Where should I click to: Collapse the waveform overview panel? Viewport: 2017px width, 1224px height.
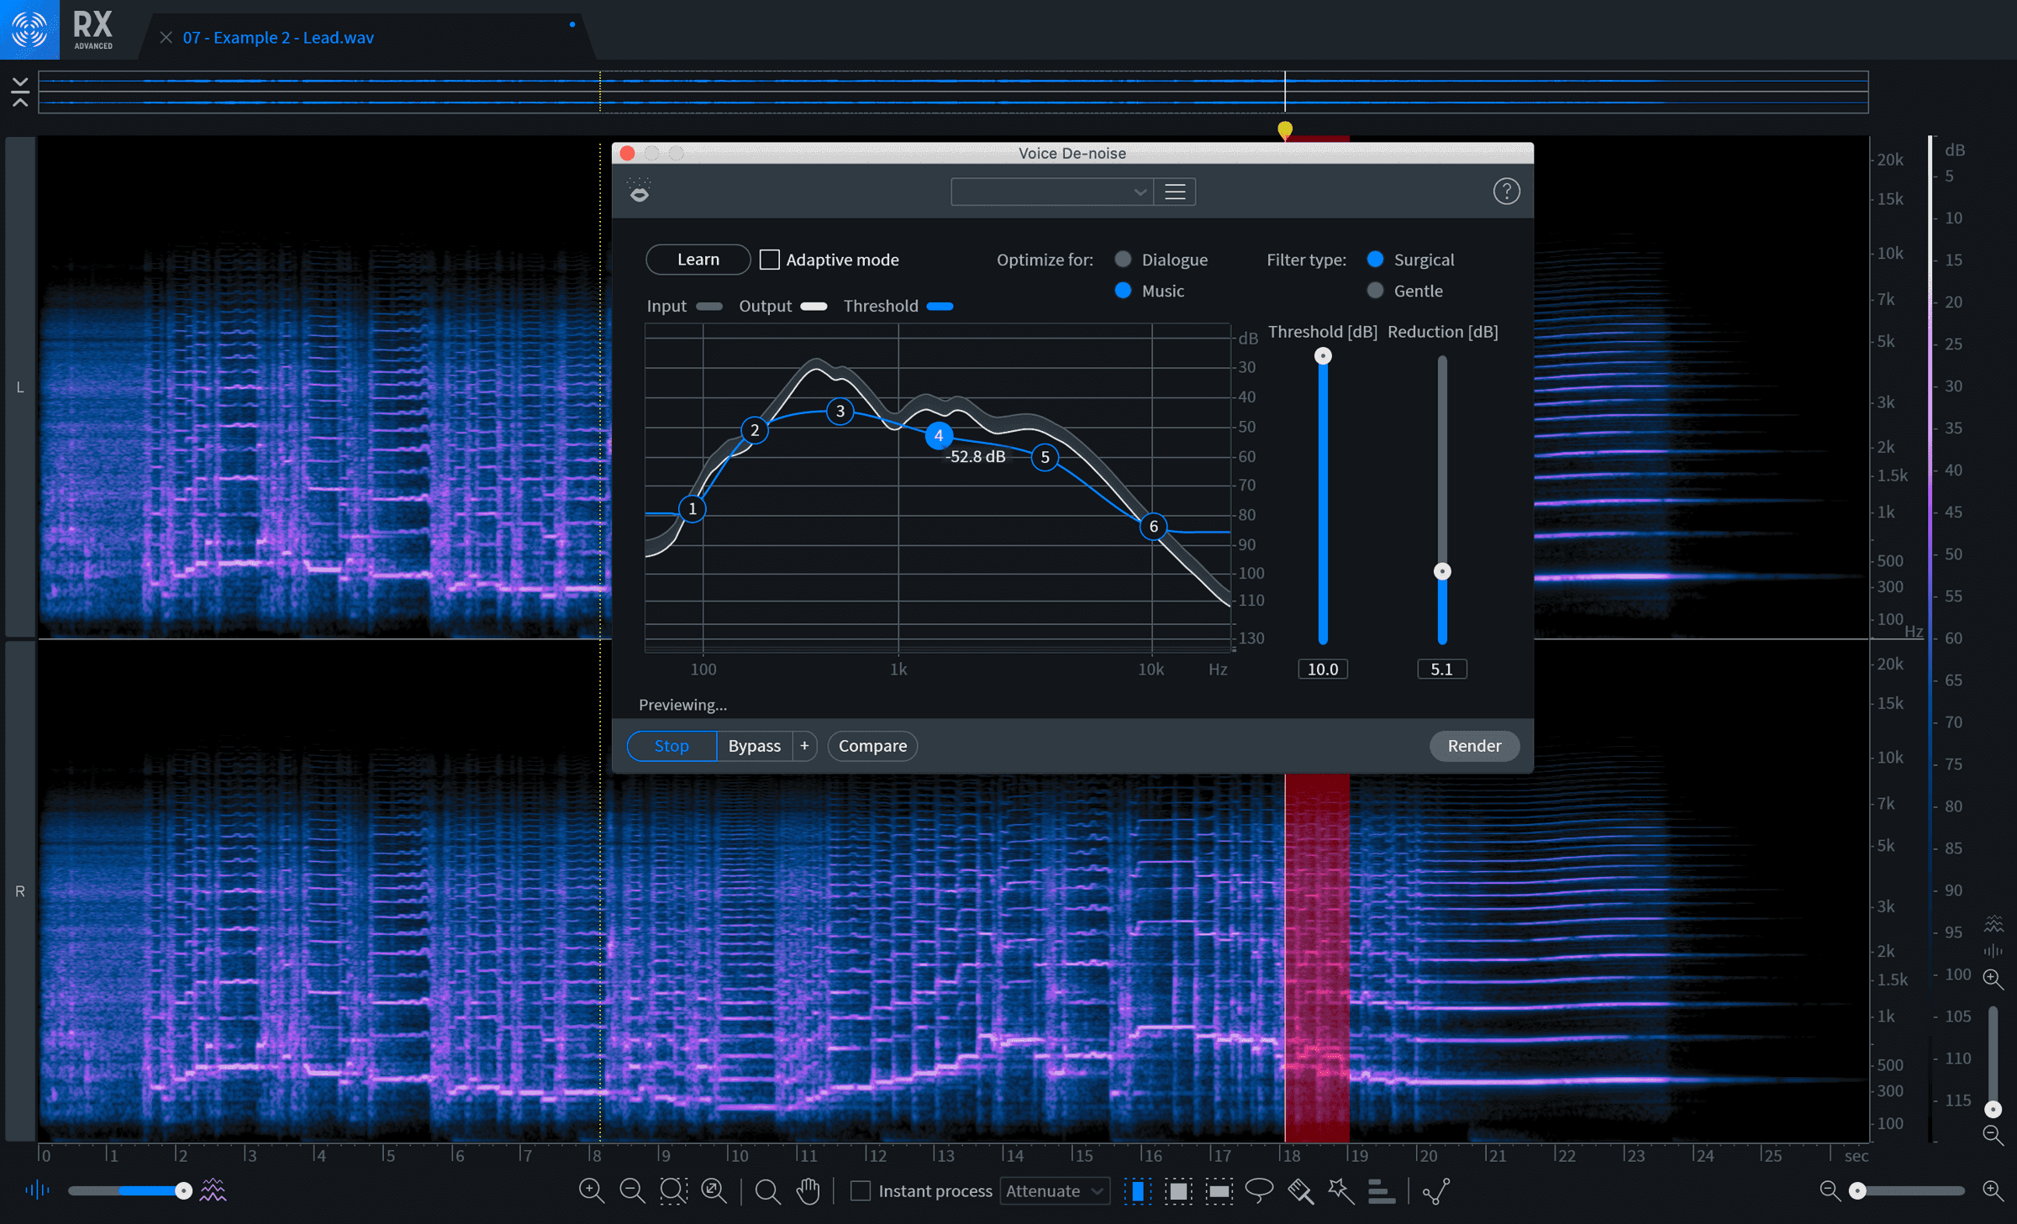(20, 92)
